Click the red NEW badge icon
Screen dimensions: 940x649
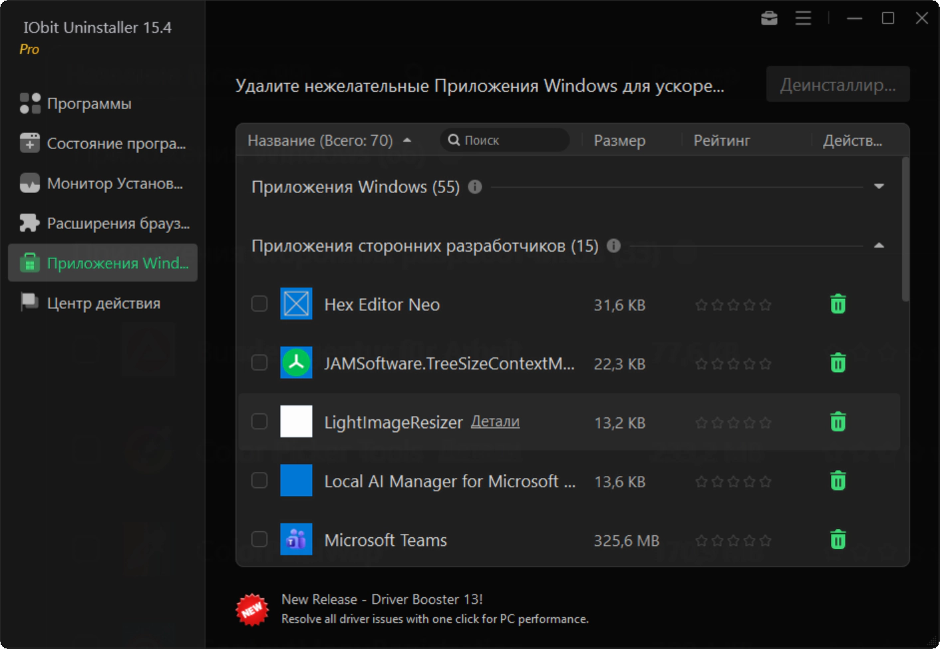point(252,609)
